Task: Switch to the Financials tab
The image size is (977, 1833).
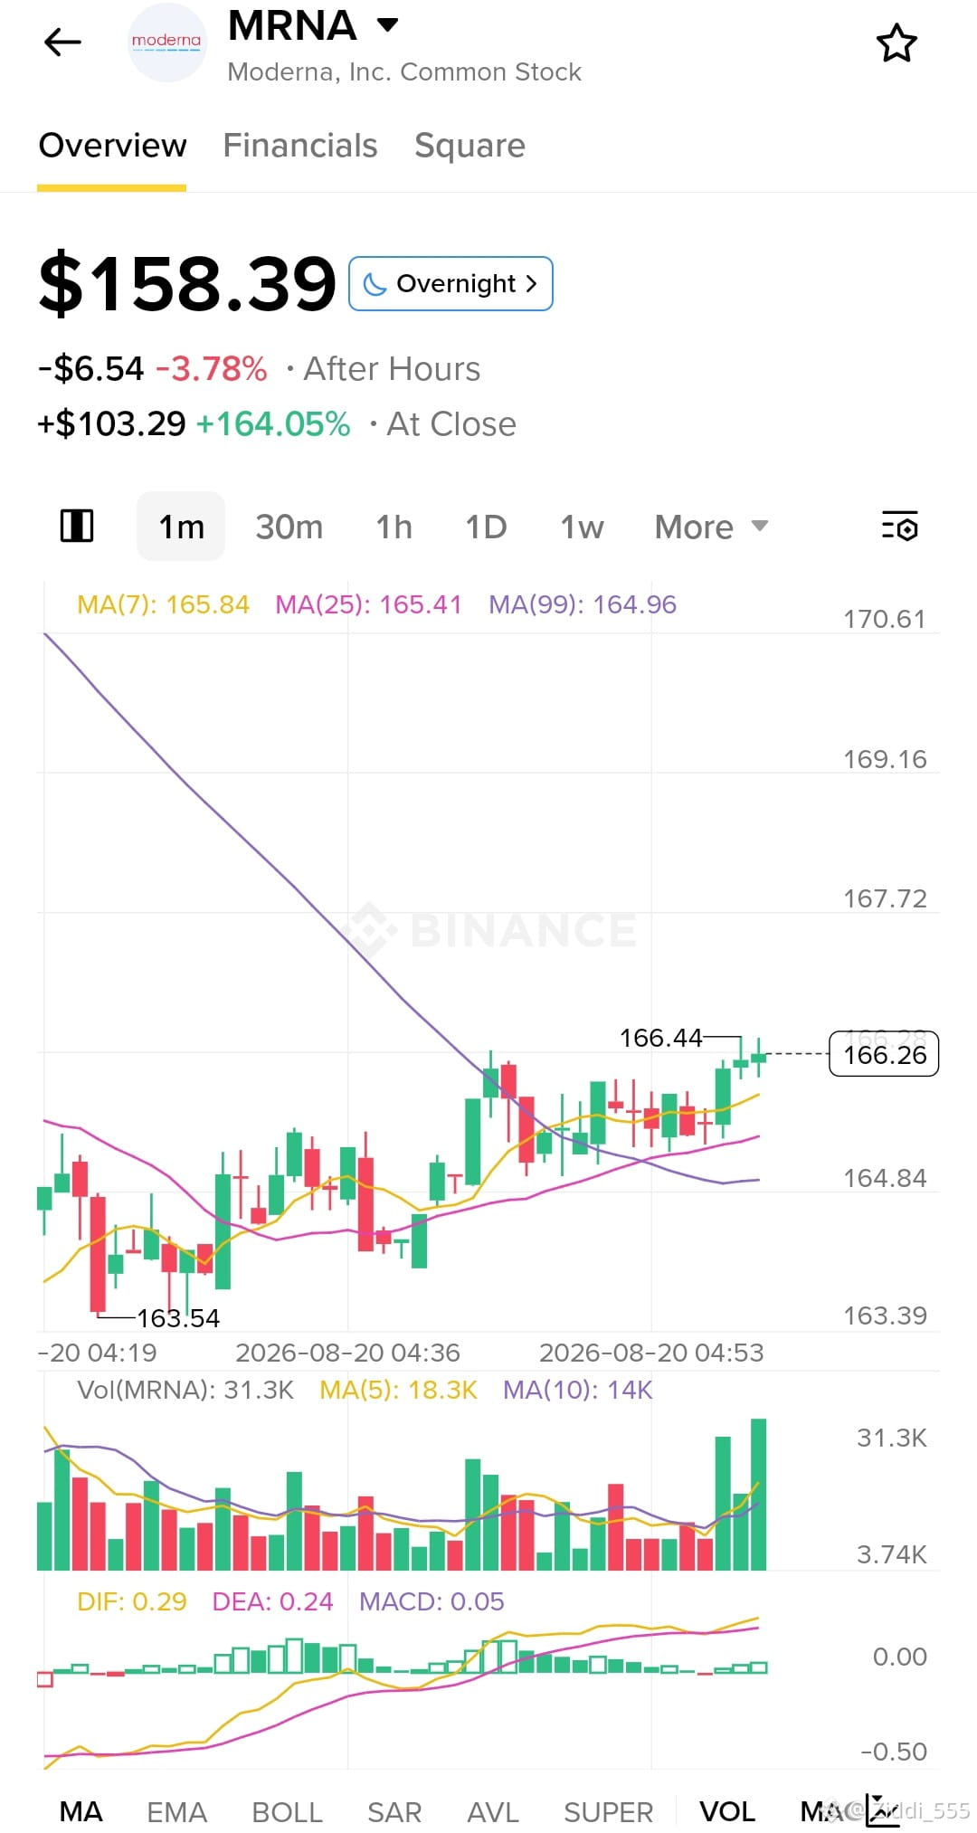Action: point(300,146)
